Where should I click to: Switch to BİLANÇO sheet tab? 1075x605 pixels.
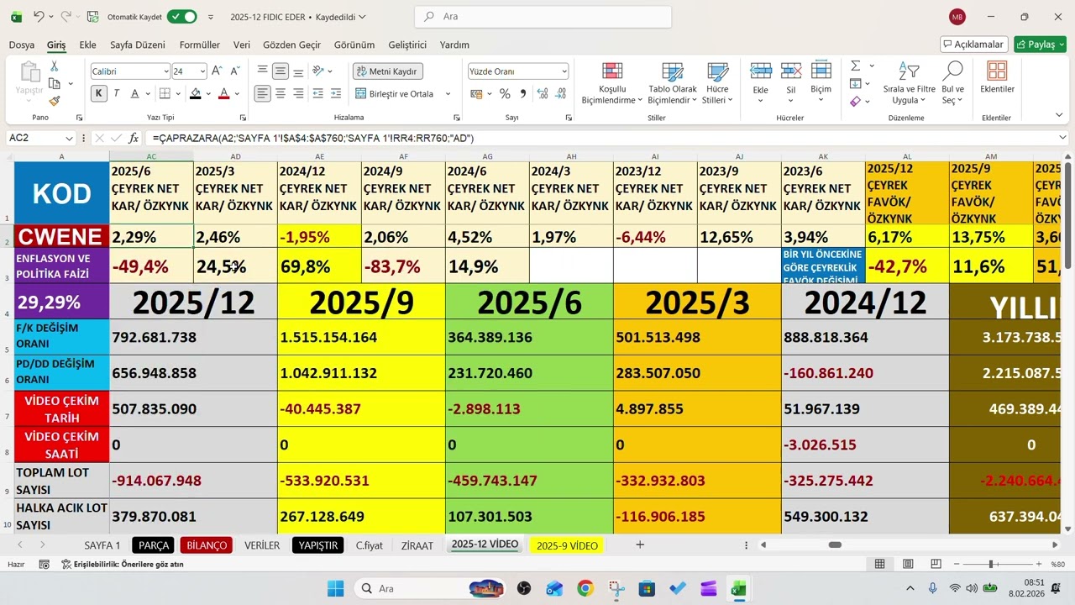click(x=207, y=545)
